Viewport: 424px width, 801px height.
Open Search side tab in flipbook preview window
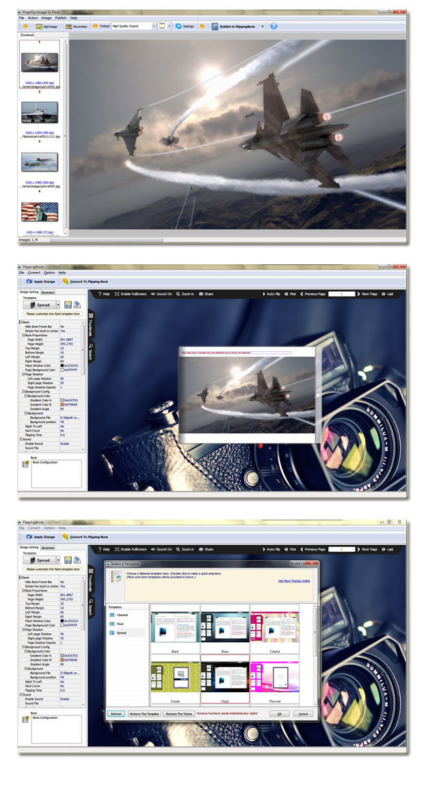point(91,351)
